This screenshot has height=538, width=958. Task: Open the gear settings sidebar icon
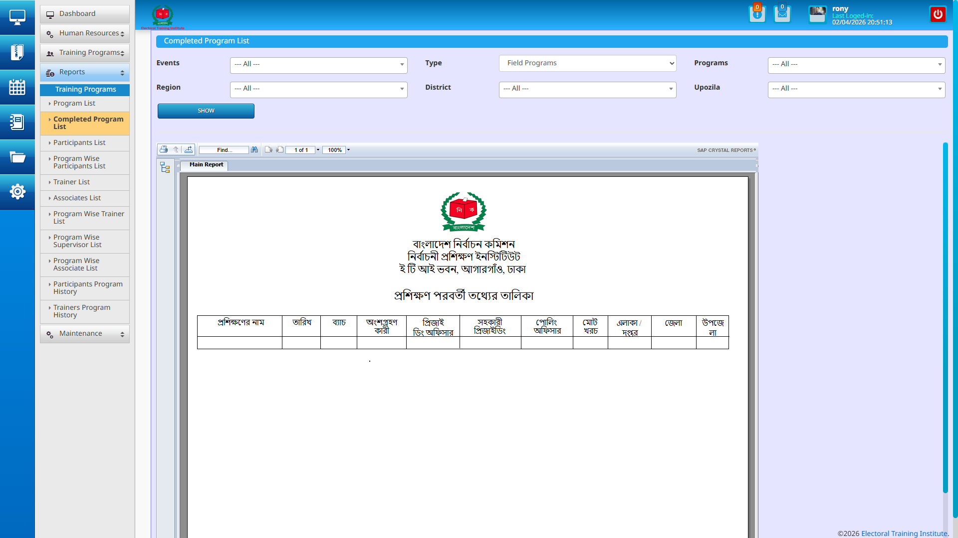17,192
